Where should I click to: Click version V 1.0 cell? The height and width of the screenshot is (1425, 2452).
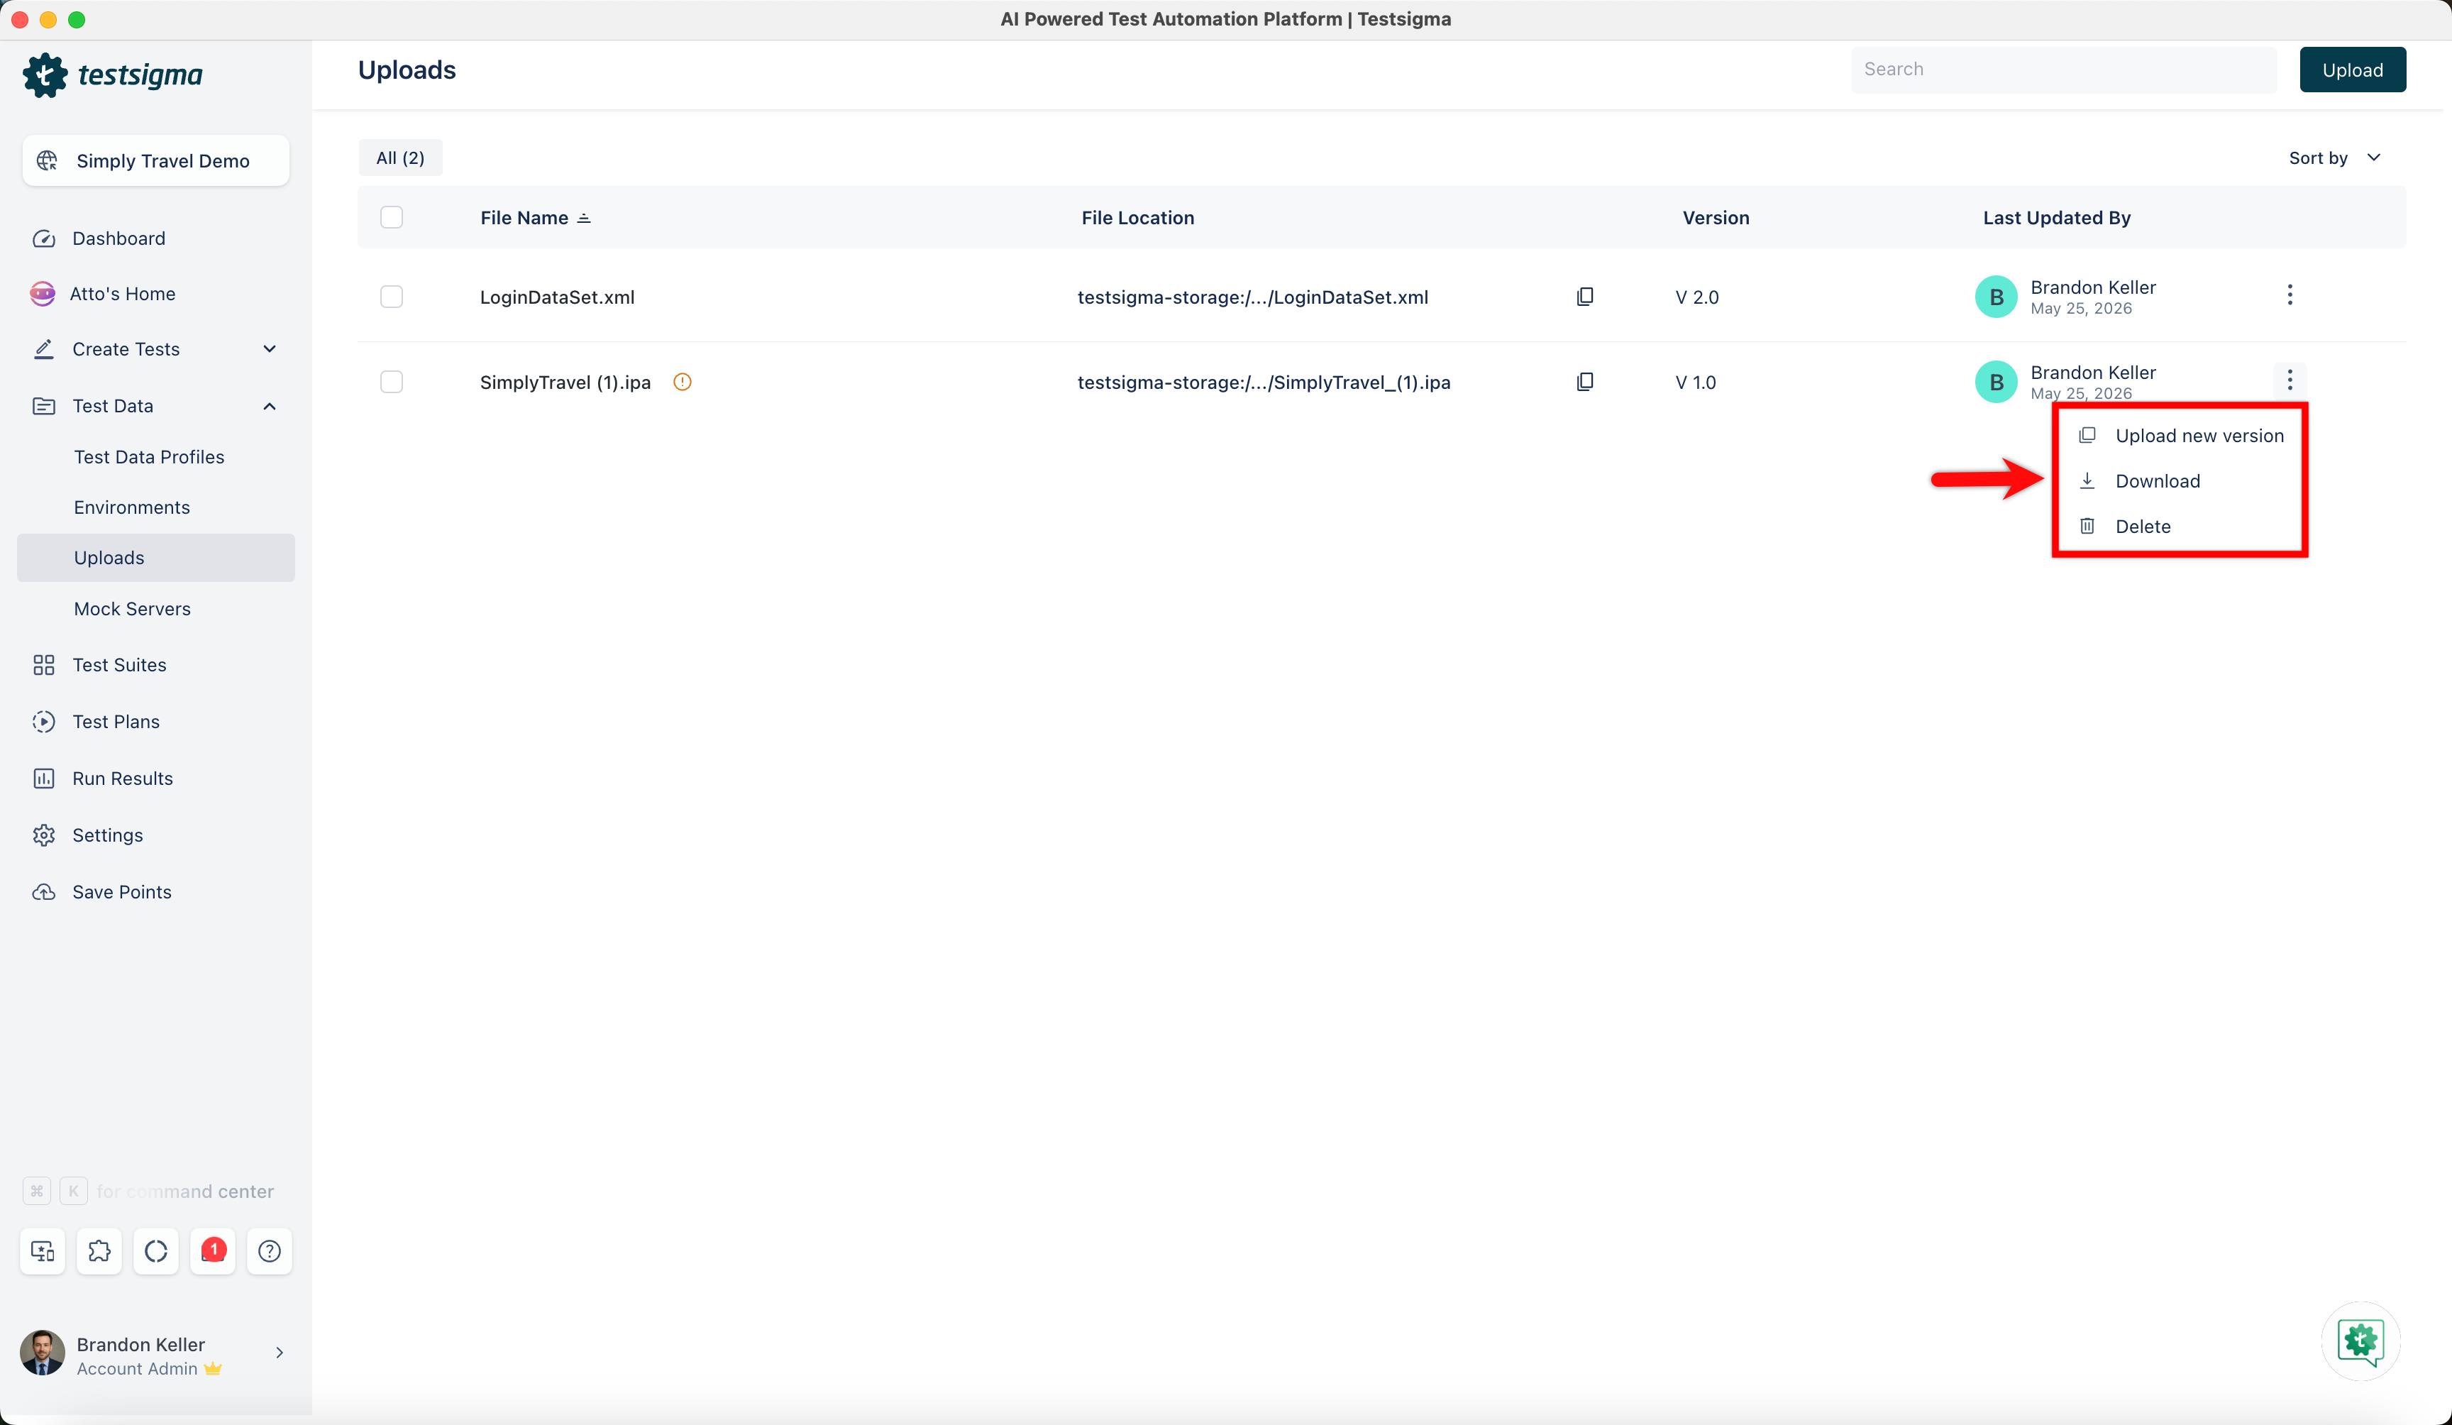(1695, 383)
